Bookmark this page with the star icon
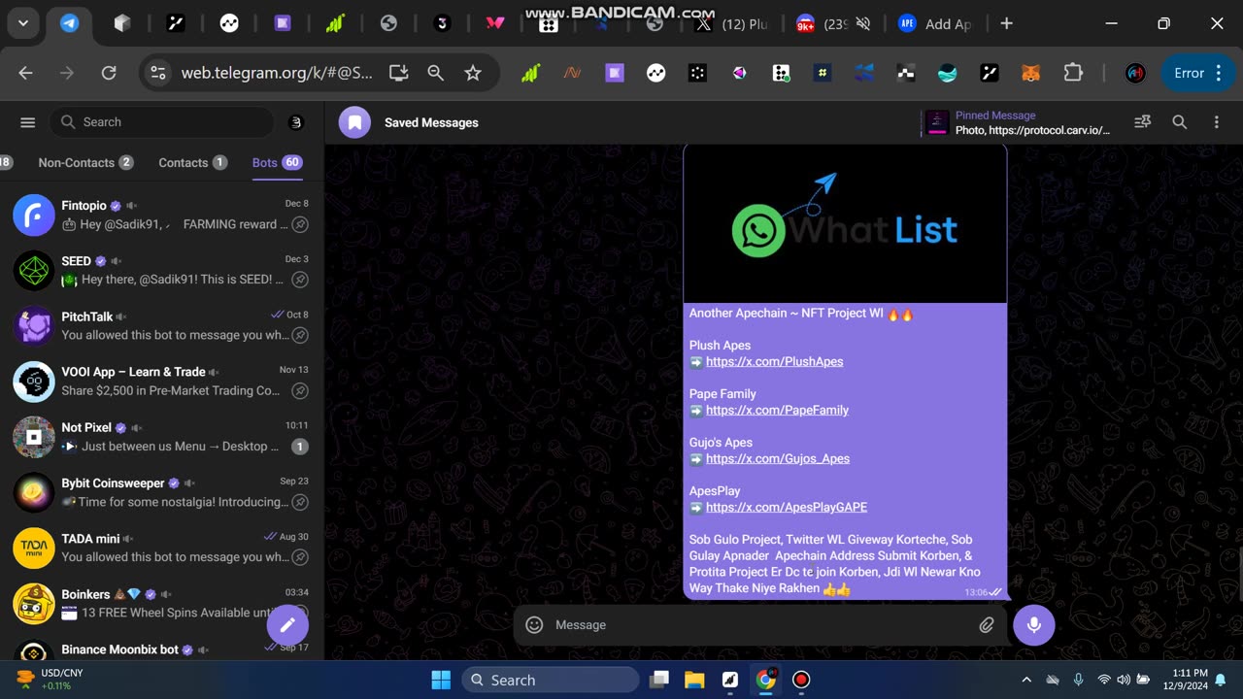The height and width of the screenshot is (699, 1243). (473, 73)
